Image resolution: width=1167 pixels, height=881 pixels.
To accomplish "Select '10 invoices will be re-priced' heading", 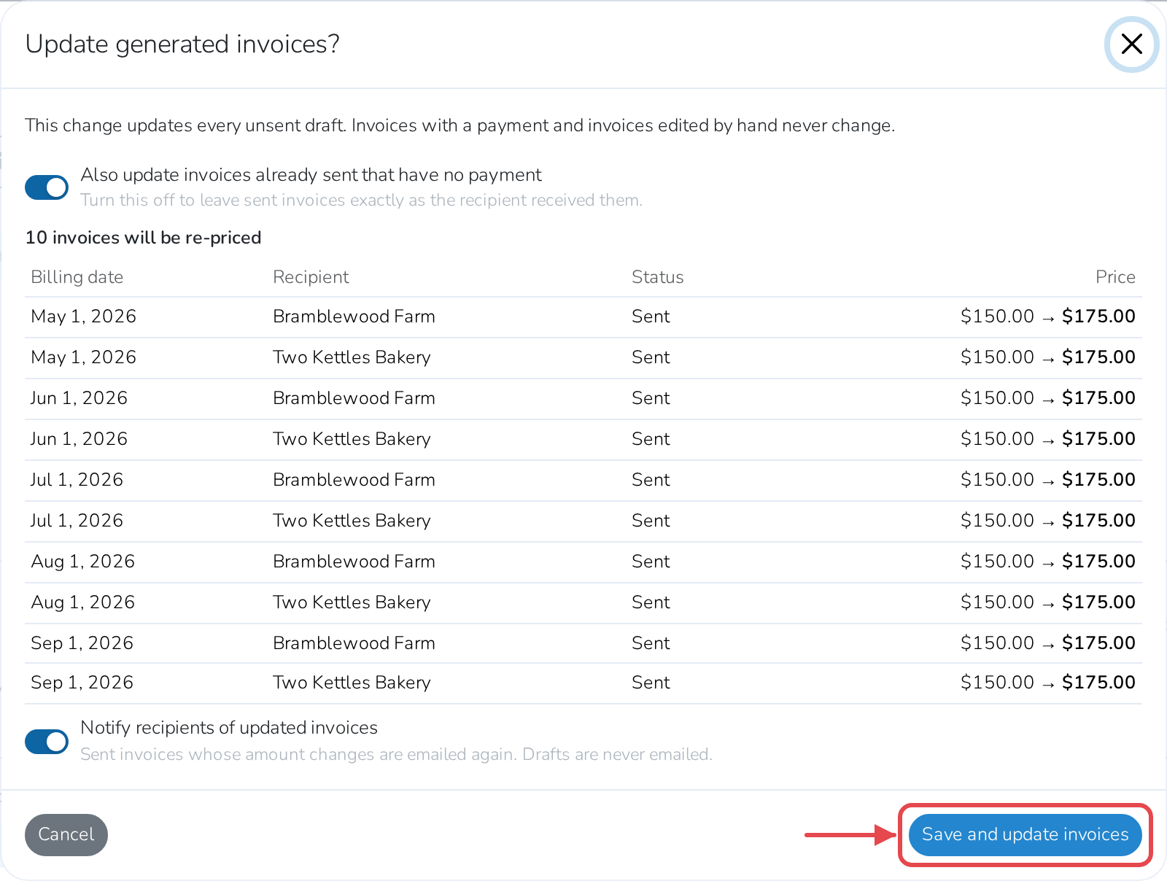I will coord(144,238).
